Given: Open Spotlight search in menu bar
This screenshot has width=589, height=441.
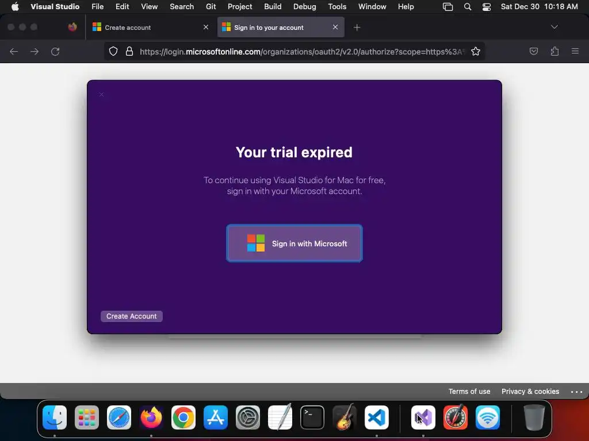Looking at the screenshot, I should (467, 7).
